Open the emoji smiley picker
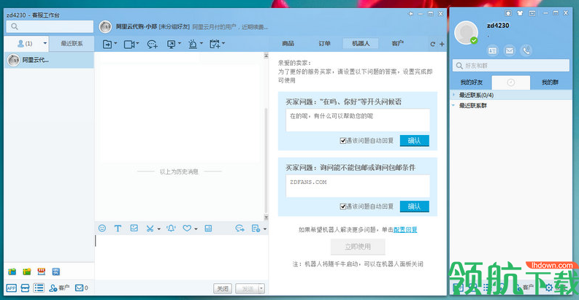The height and width of the screenshot is (300, 579). click(x=102, y=228)
